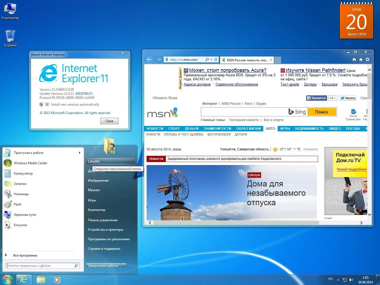Click the yellow Поиск search button
Image resolution: width=380 pixels, height=285 pixels.
click(322, 112)
